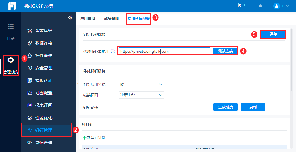Click the 测试连接 button
Viewport: 296px width, 152px height.
click(226, 51)
